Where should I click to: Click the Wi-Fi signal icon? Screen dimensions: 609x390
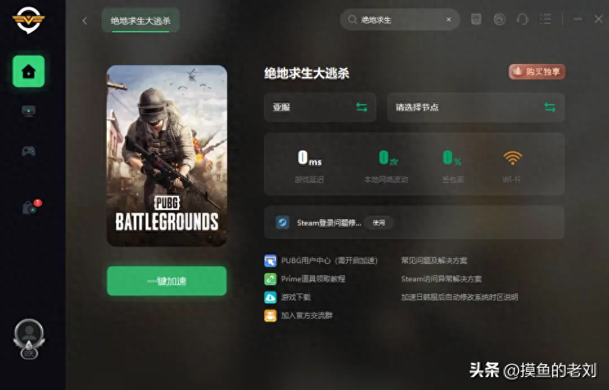(512, 158)
